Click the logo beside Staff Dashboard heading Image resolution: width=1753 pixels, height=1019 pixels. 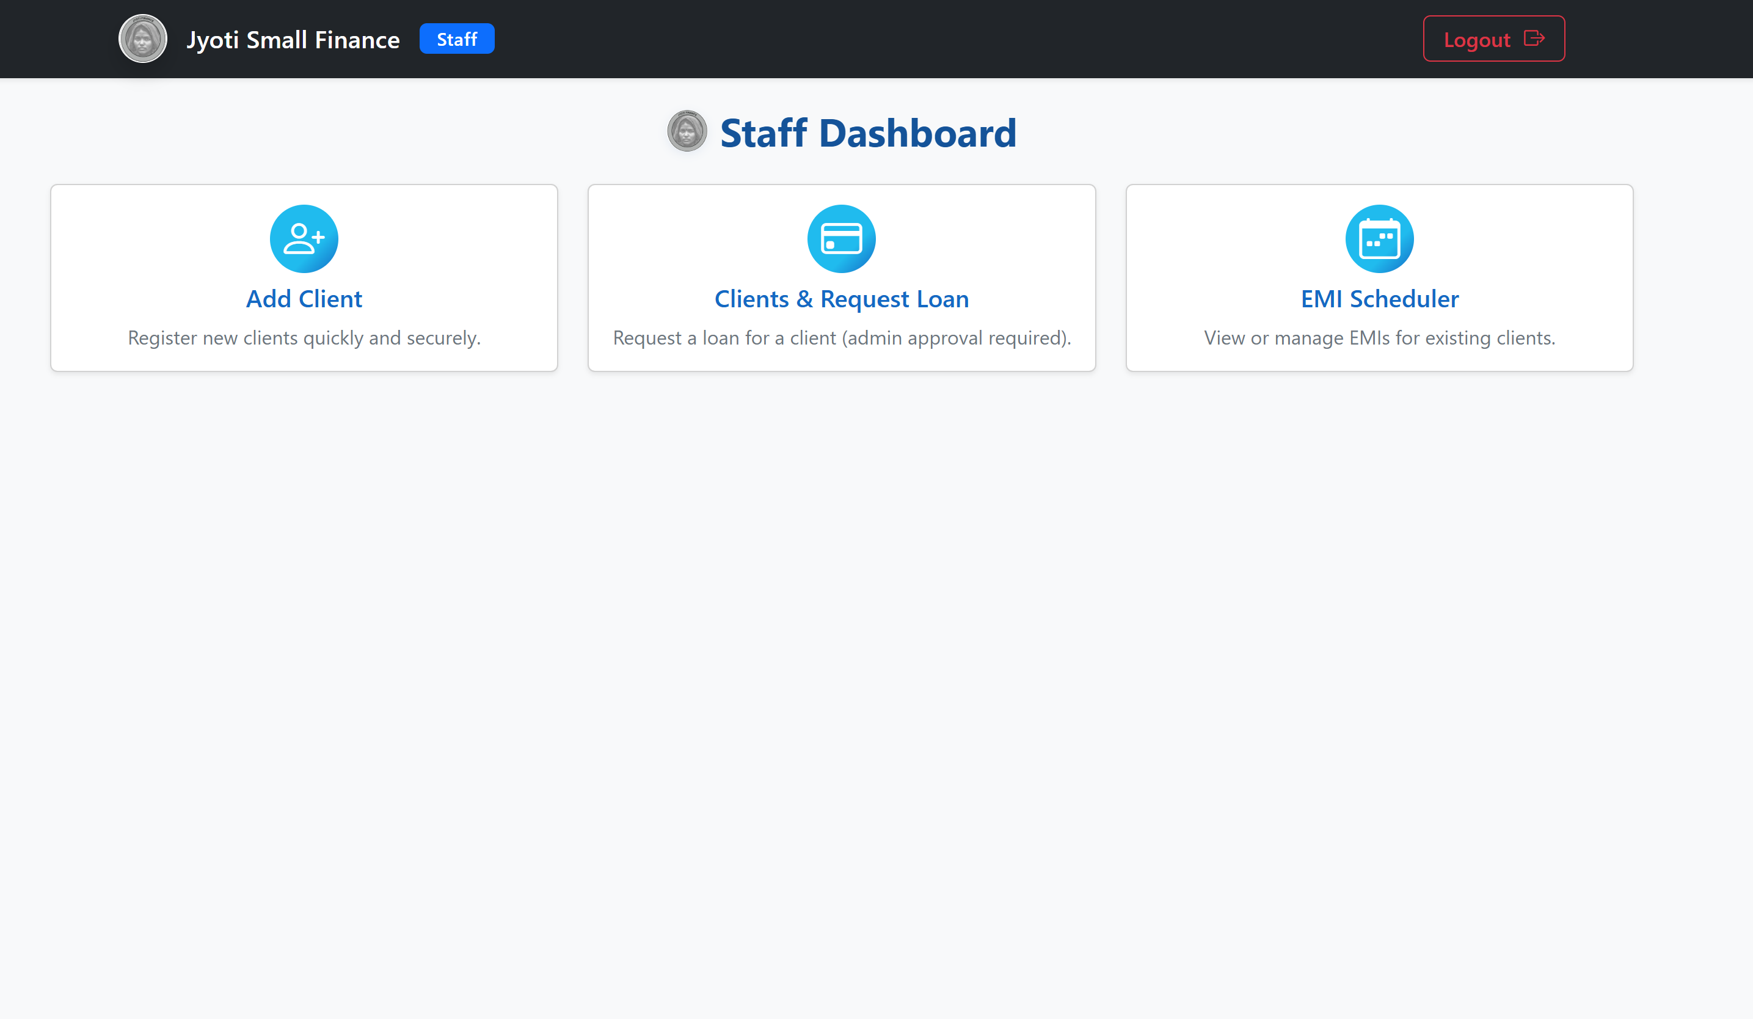click(687, 131)
